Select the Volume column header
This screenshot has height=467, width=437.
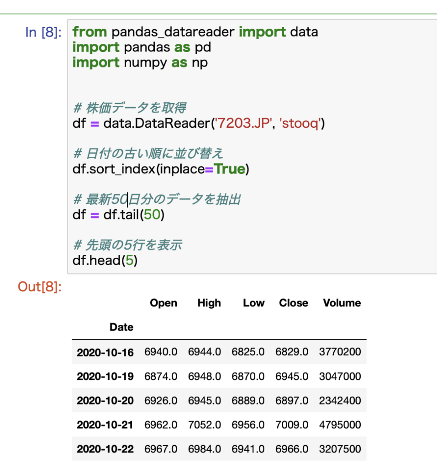click(x=342, y=303)
